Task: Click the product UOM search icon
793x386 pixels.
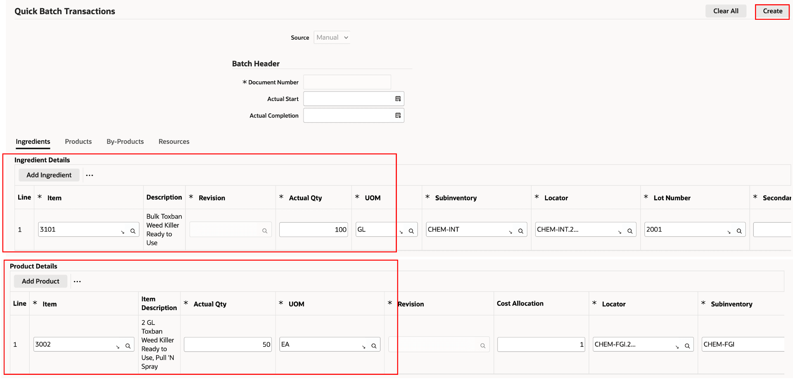Action: (x=374, y=346)
